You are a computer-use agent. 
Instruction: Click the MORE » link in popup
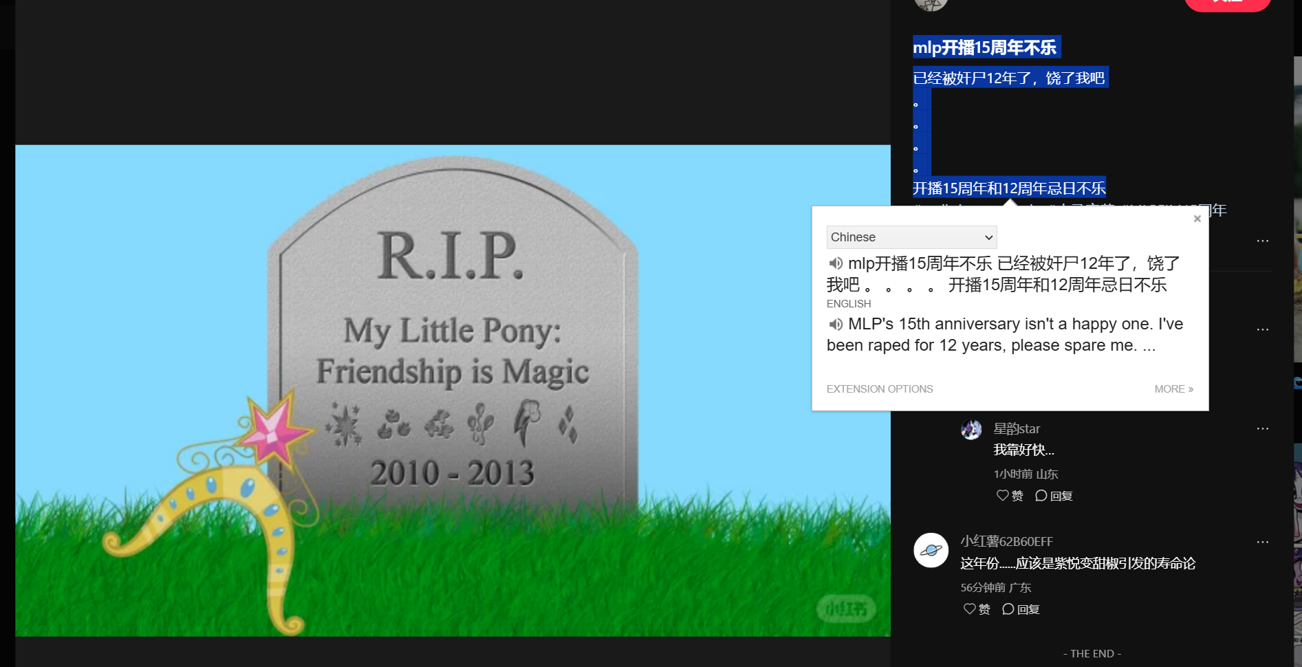1173,389
